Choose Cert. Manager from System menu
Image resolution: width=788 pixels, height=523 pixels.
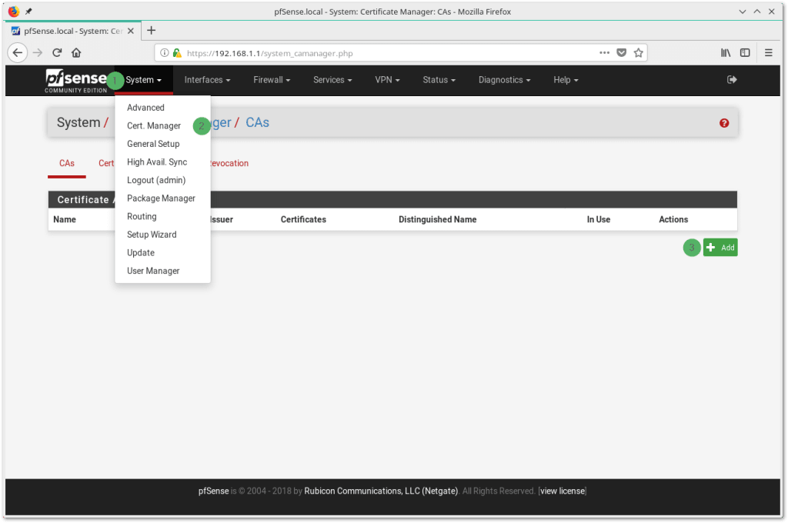(162, 125)
